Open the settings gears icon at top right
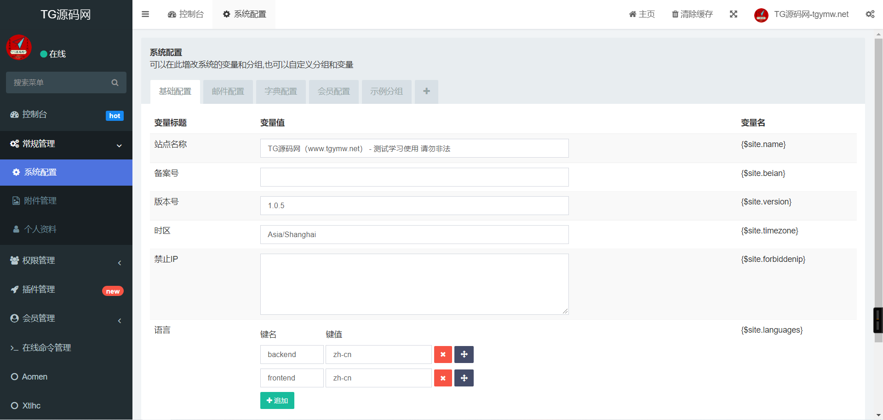 click(x=870, y=14)
